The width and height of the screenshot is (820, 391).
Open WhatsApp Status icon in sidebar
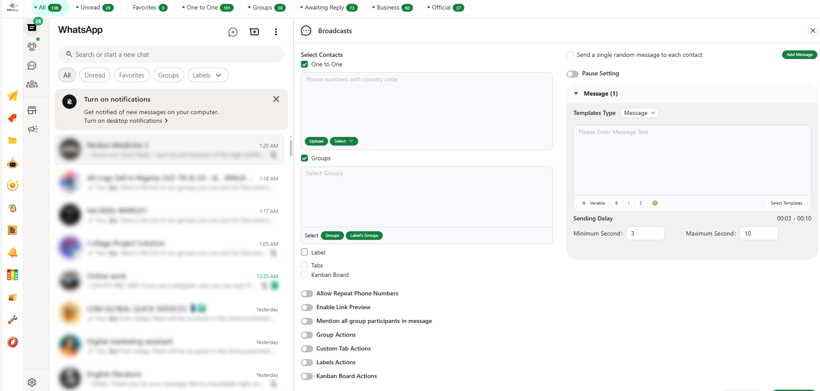point(32,47)
